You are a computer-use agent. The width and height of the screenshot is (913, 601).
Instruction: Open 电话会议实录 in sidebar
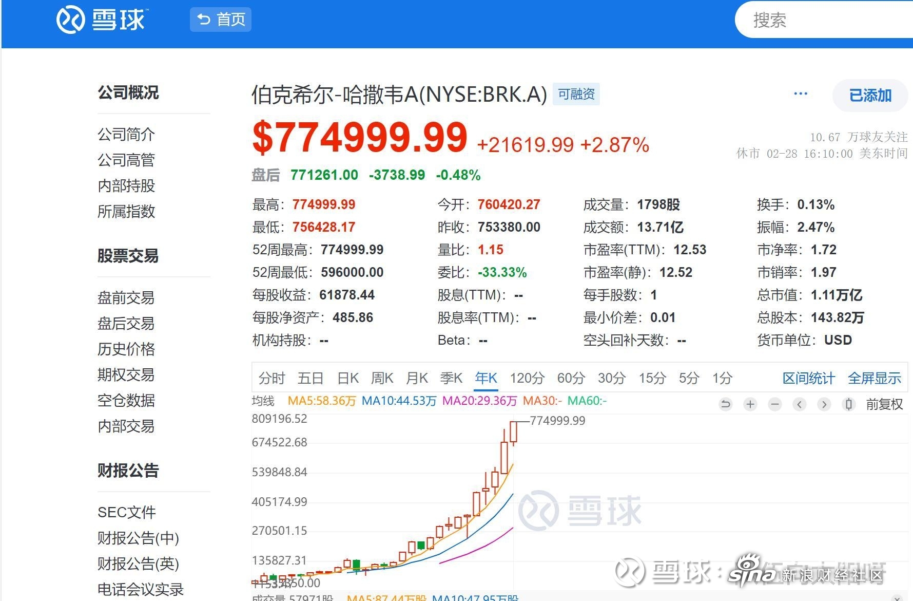click(141, 589)
